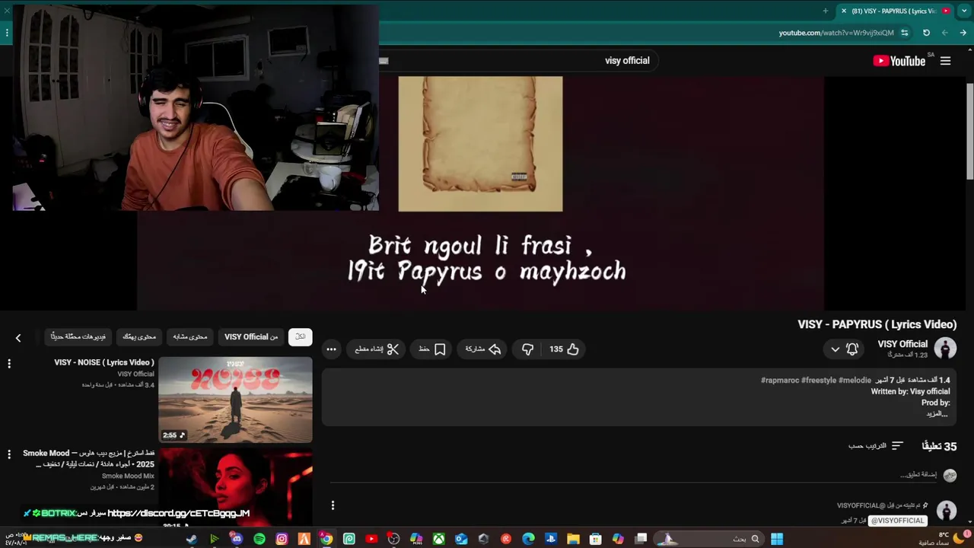Open the VISY Official channel name link
The width and height of the screenshot is (974, 548).
pos(902,344)
